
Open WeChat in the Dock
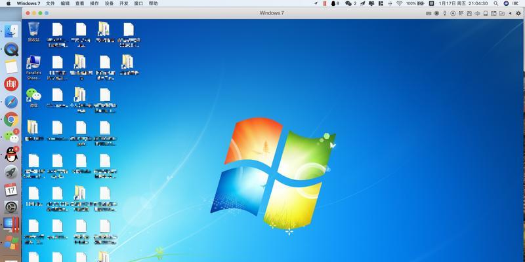pos(11,136)
